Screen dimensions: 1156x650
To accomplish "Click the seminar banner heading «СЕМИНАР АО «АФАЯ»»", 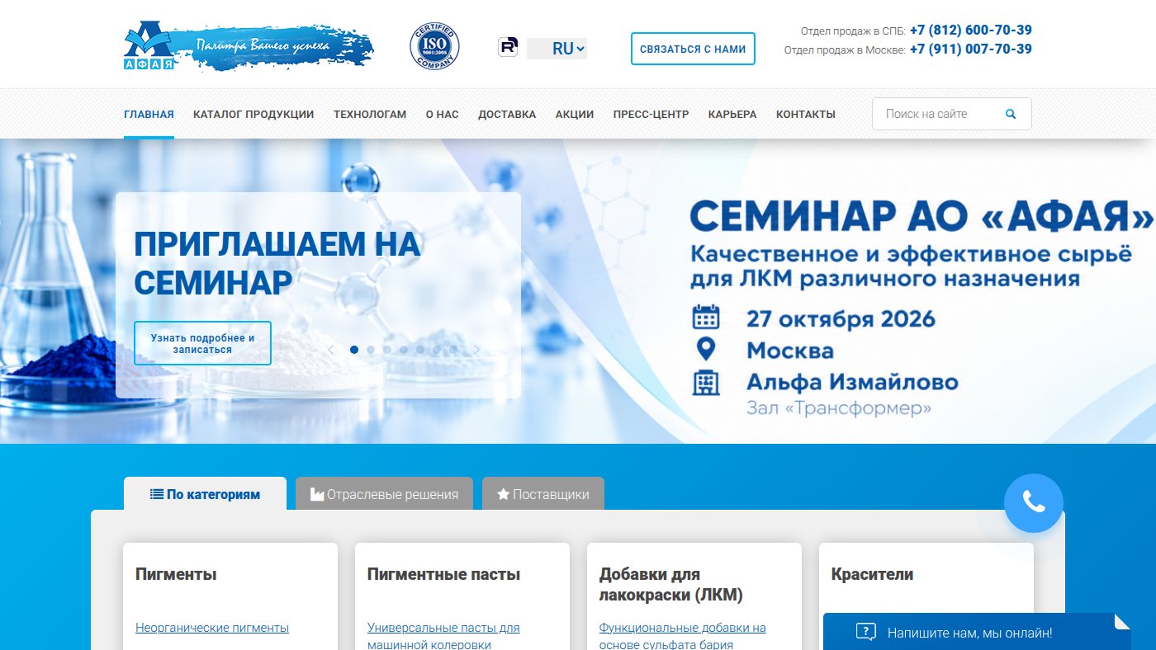I will (x=922, y=217).
